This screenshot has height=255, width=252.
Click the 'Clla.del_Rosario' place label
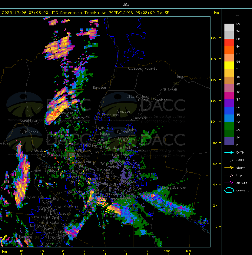point(143,68)
